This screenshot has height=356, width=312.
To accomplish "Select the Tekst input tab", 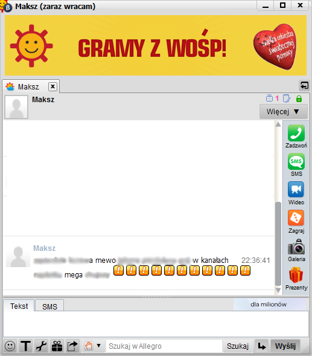I will 19,306.
